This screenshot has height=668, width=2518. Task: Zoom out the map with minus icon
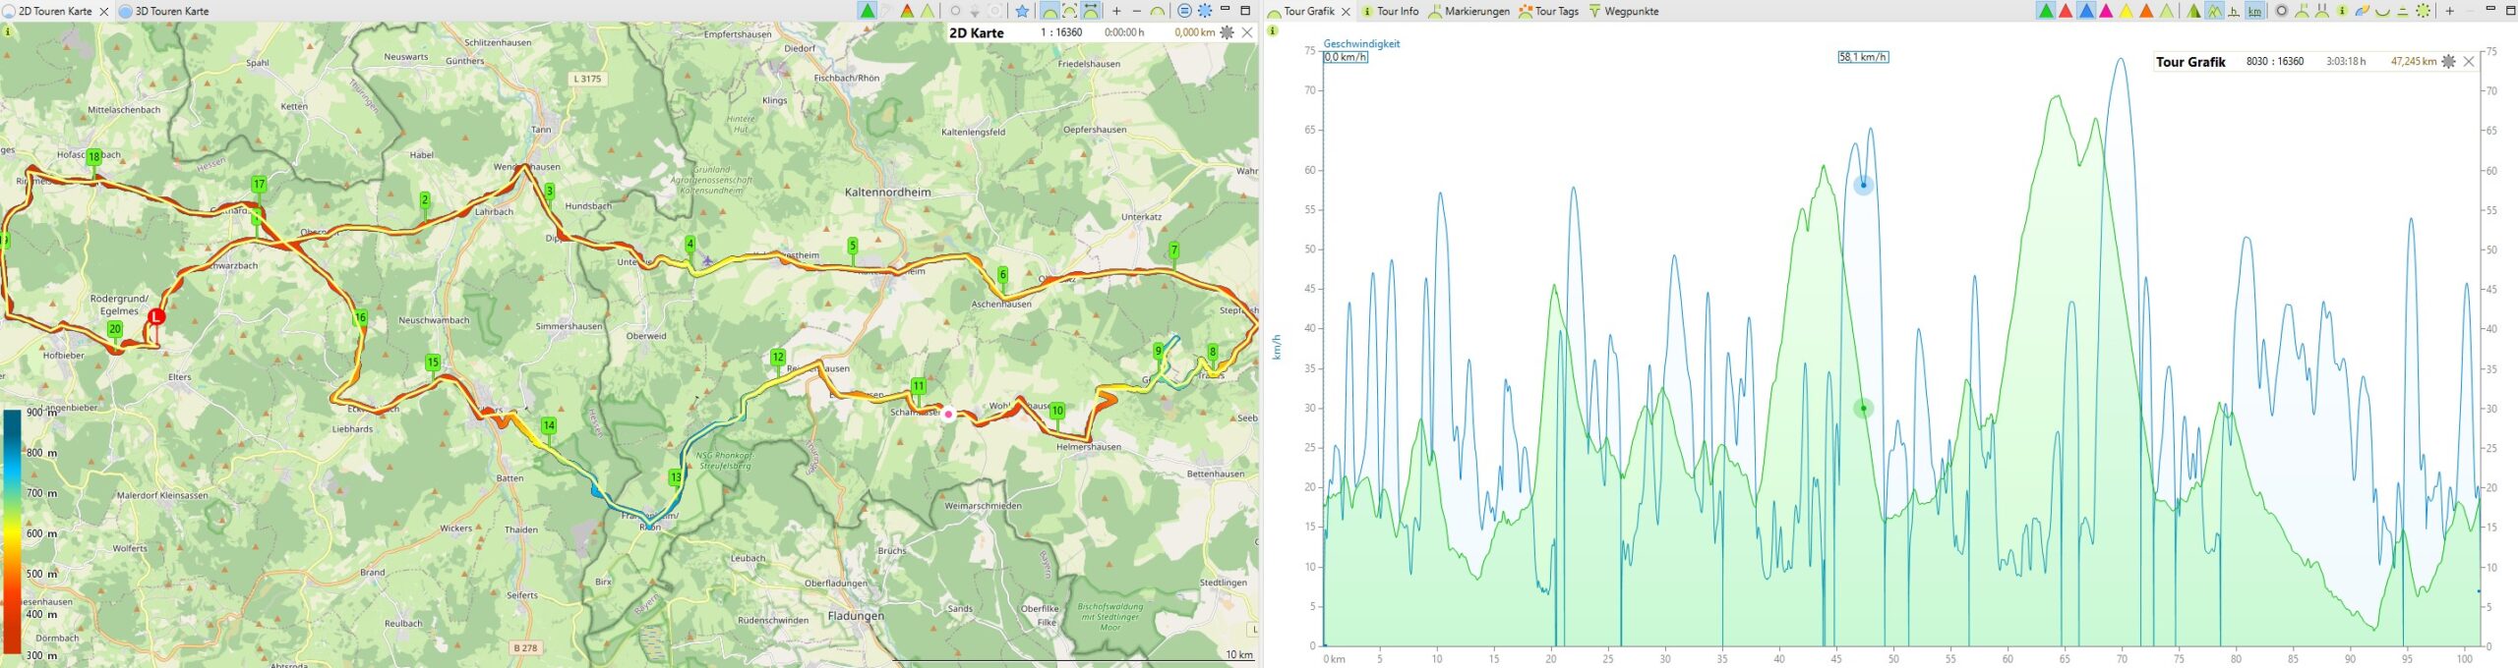tap(1137, 11)
